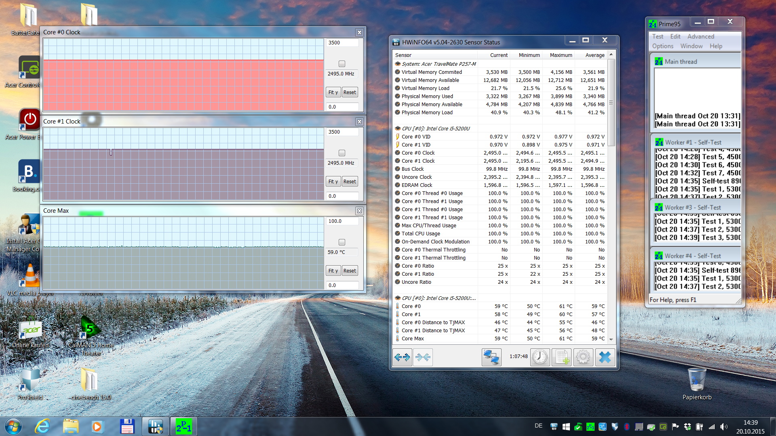Open HWiNFO settings gear icon
Screen dimensions: 776x436
tap(583, 357)
